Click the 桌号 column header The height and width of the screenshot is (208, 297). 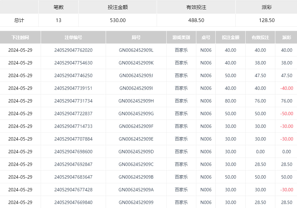point(206,37)
